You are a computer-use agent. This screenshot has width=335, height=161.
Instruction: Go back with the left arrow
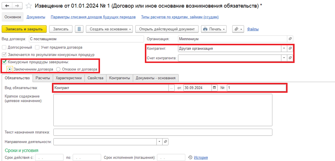7,6
